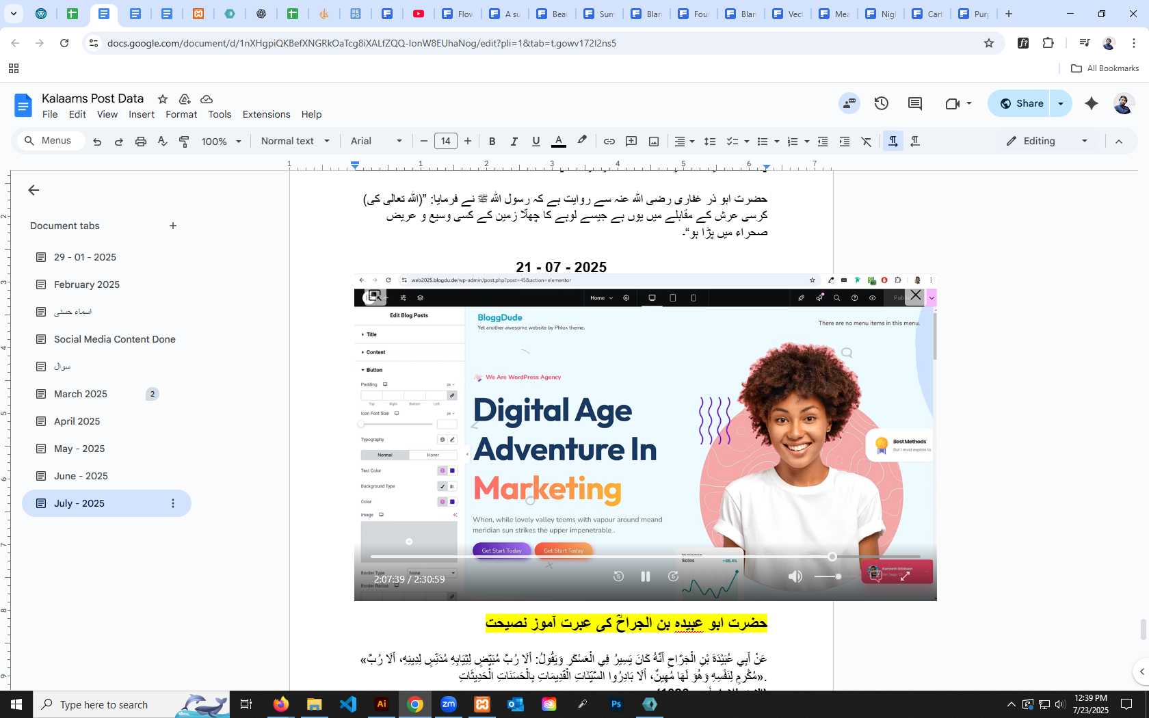Open the Format menu
Screen dimensions: 1149x718
click(181, 114)
